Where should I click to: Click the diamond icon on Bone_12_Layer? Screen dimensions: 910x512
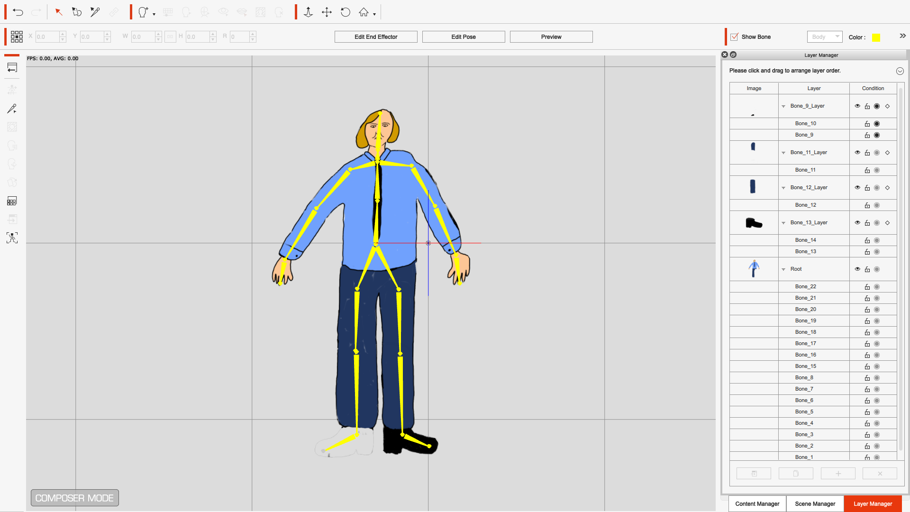(887, 188)
